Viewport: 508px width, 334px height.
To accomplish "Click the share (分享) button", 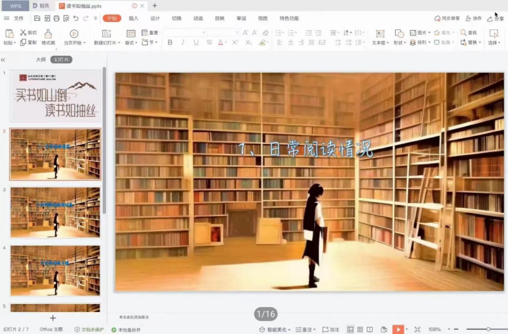I will pyautogui.click(x=495, y=18).
